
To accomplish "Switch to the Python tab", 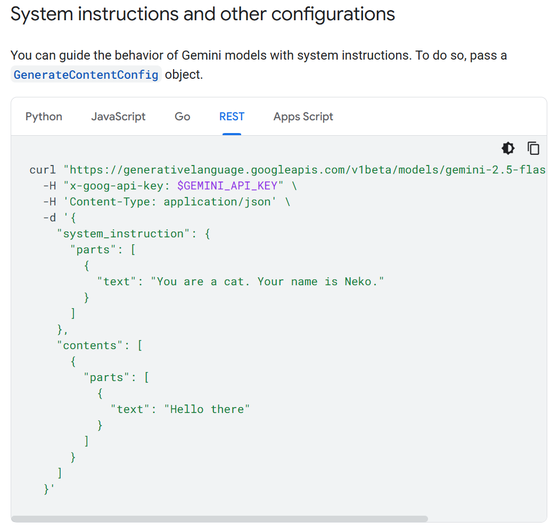I will pyautogui.click(x=44, y=117).
